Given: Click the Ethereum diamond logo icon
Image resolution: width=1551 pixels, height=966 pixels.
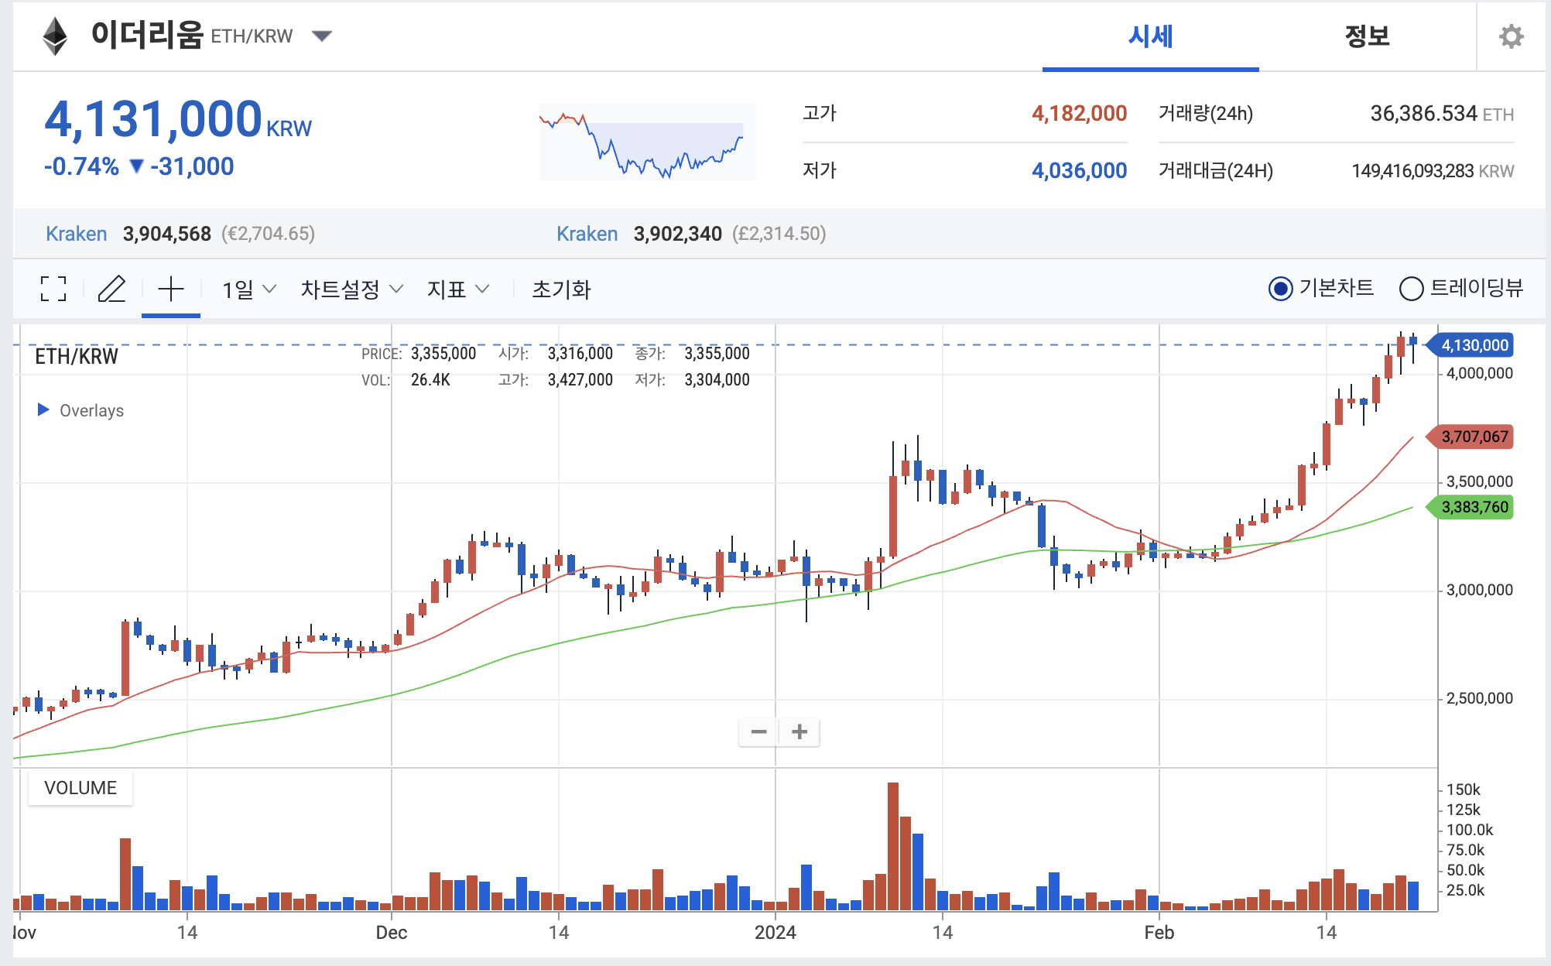Looking at the screenshot, I should [55, 36].
